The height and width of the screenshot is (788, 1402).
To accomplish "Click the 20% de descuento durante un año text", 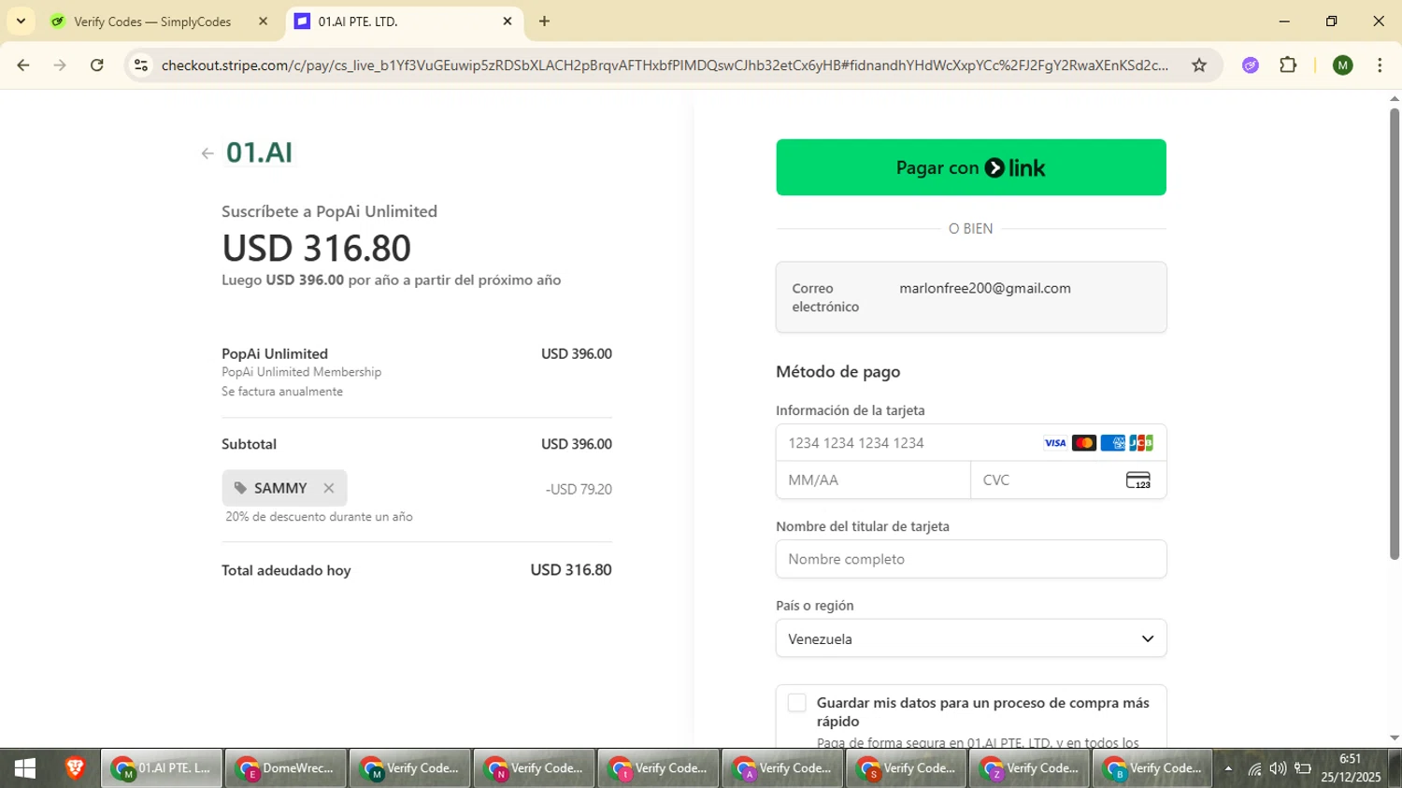I will pyautogui.click(x=319, y=517).
